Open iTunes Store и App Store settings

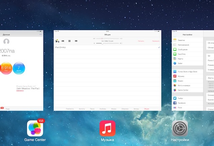[x=187, y=71]
